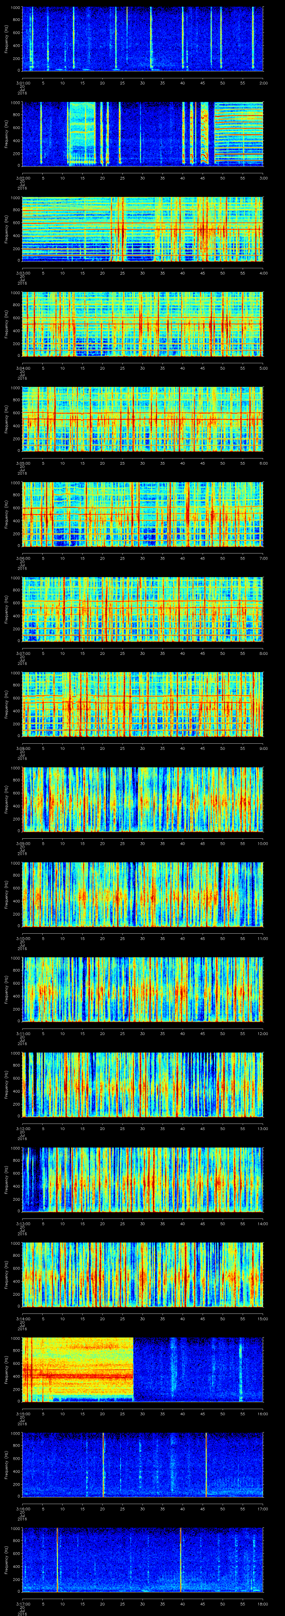Viewport: 285px width, 1616px height.
Task: Choose the spectrogram panel starting at 3:07:00
Action: [x=143, y=609]
